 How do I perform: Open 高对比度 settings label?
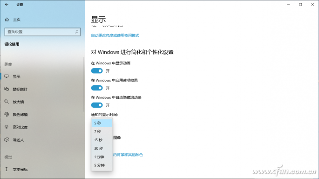tap(20, 127)
